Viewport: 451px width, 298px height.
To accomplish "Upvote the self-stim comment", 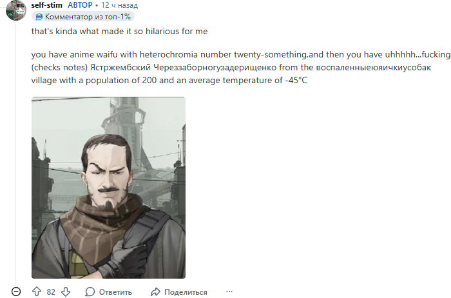I will [x=37, y=292].
